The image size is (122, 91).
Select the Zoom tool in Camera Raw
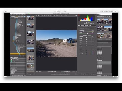coord(37,16)
